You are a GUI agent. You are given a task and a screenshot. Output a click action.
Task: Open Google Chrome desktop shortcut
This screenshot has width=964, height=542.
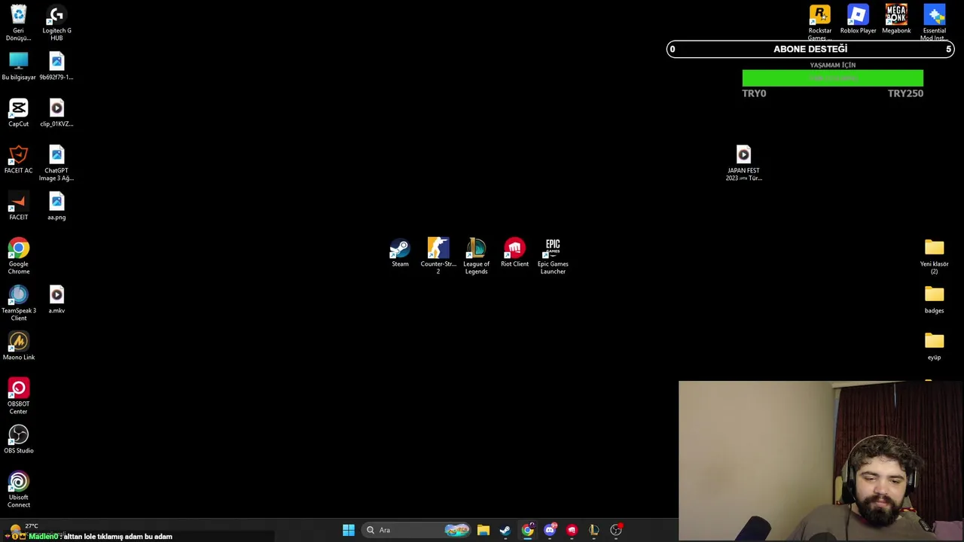18,256
